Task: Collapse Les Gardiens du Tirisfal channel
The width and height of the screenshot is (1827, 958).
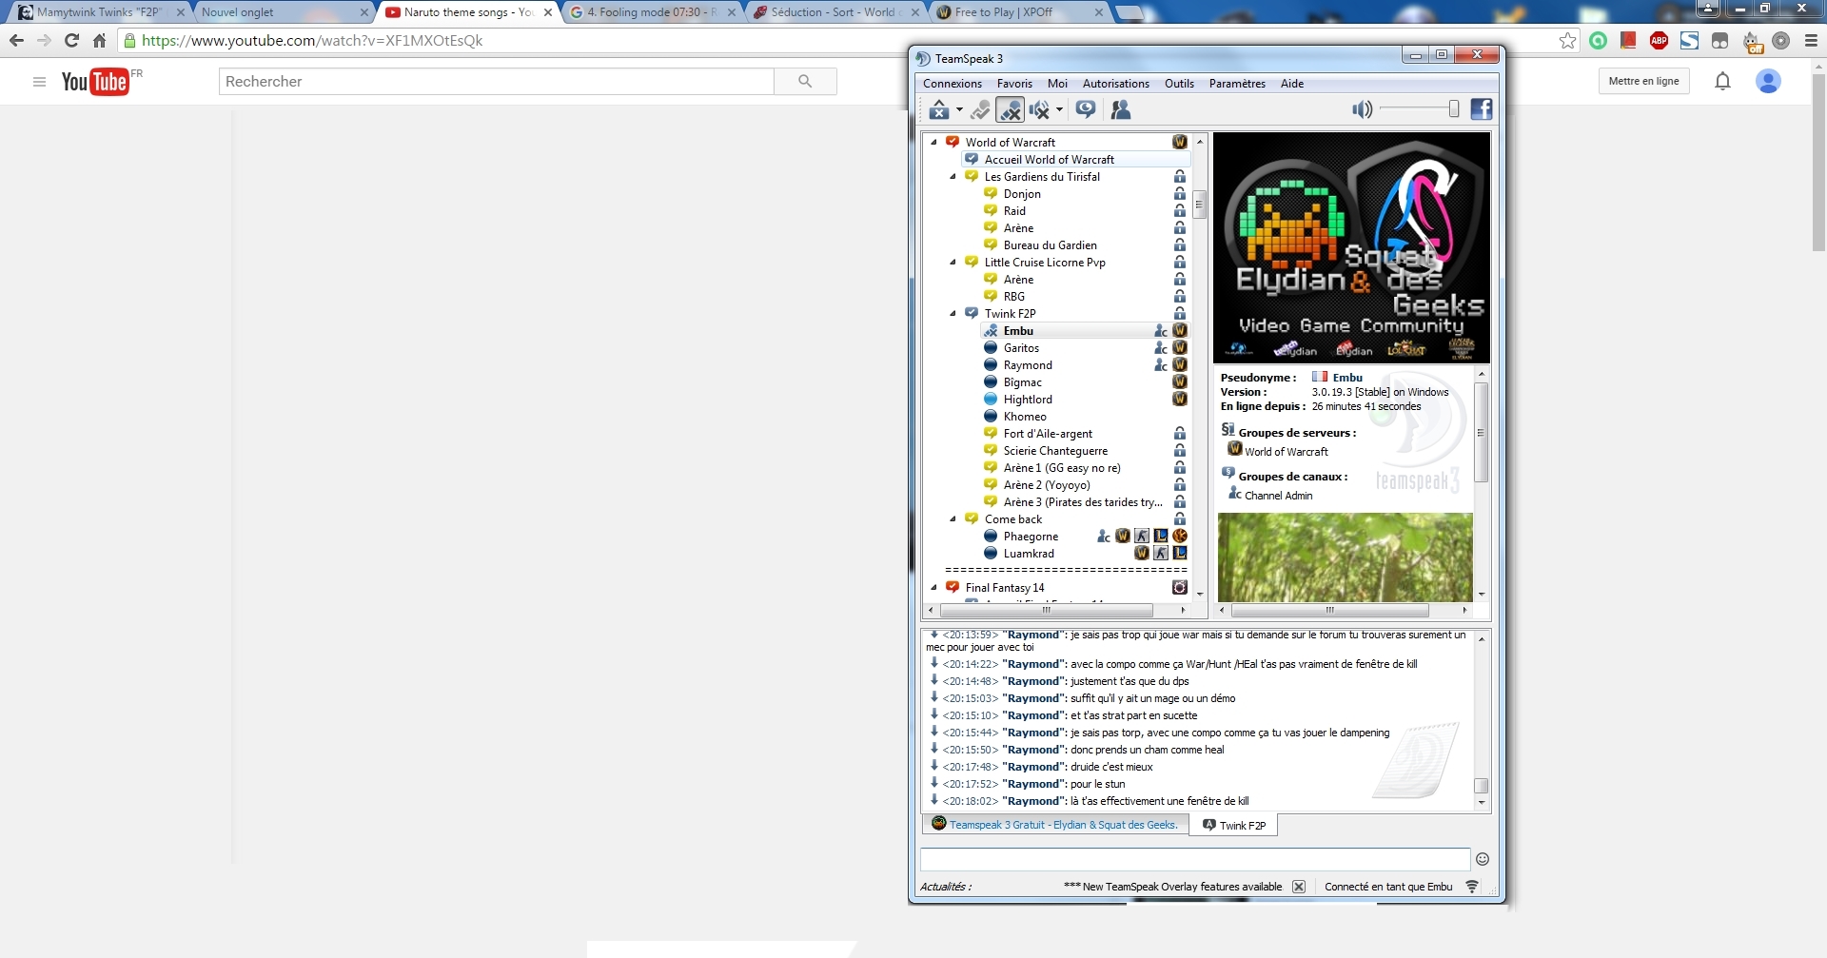Action: pos(953,176)
